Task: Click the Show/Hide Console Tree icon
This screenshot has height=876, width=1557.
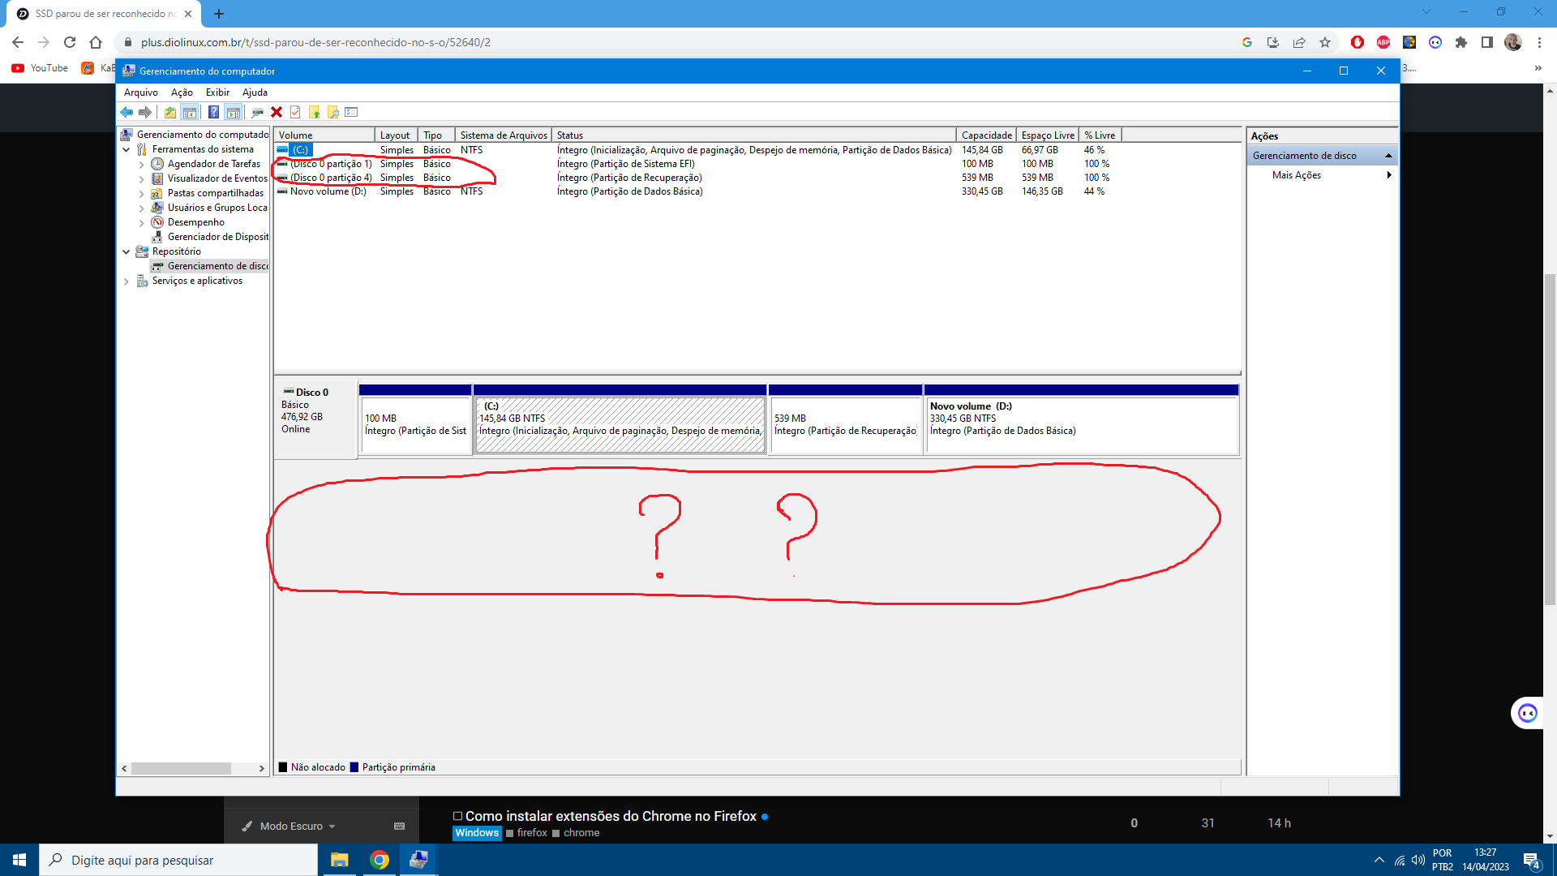Action: click(x=190, y=112)
